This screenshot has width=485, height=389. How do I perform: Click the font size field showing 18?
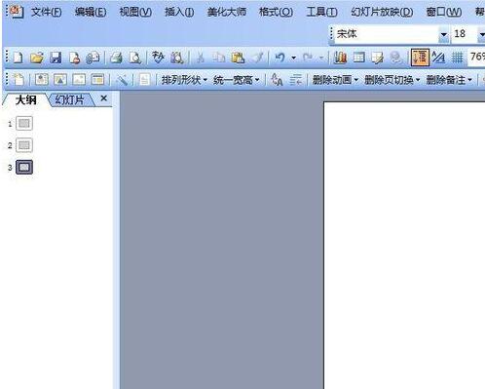(464, 34)
